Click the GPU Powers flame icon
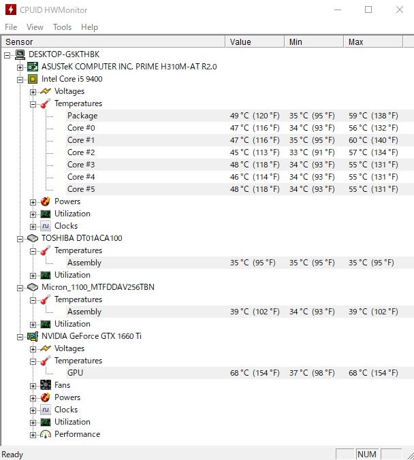Screen dimensions: 414x460 (x=45, y=397)
